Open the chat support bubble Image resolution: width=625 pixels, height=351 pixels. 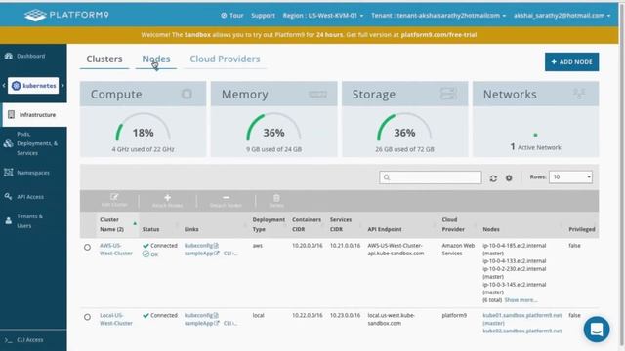597,330
